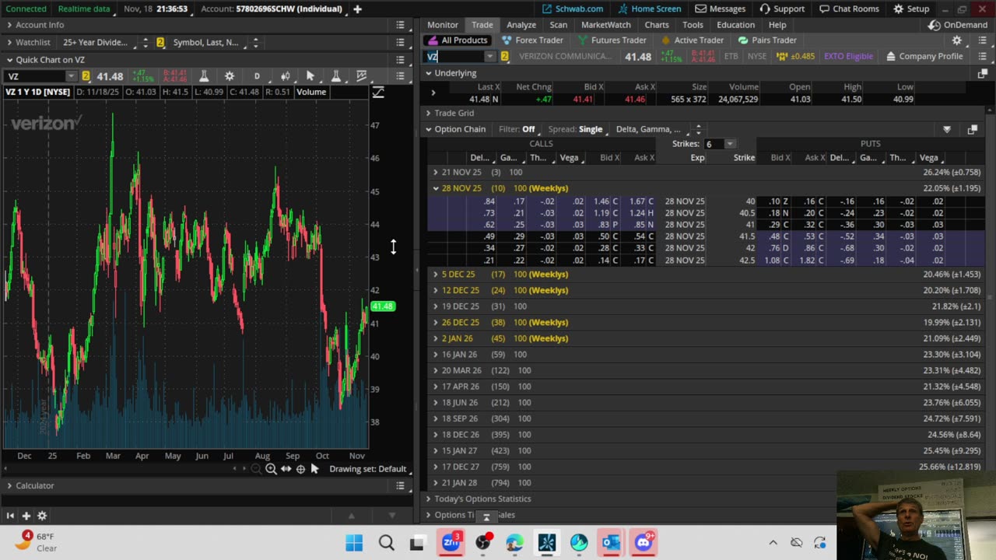Go to the Home Screen
996x560 pixels.
649,9
